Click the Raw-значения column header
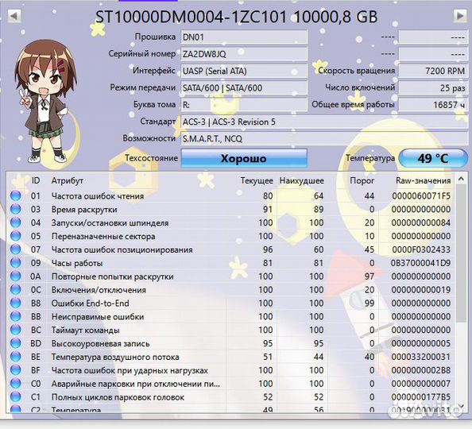The width and height of the screenshot is (472, 429). click(423, 180)
